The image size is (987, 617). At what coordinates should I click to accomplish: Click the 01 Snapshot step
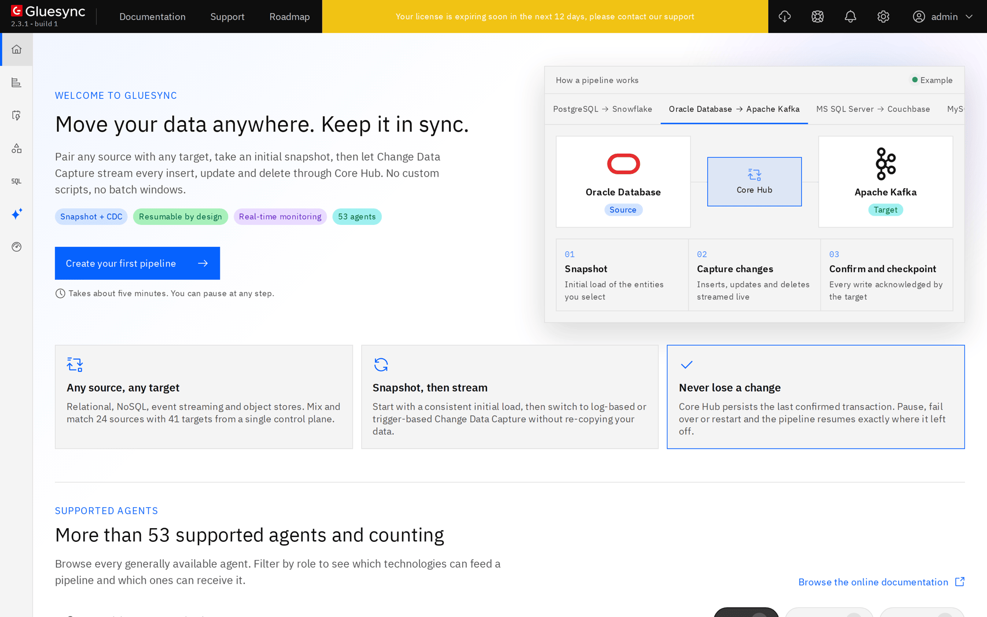pos(622,275)
